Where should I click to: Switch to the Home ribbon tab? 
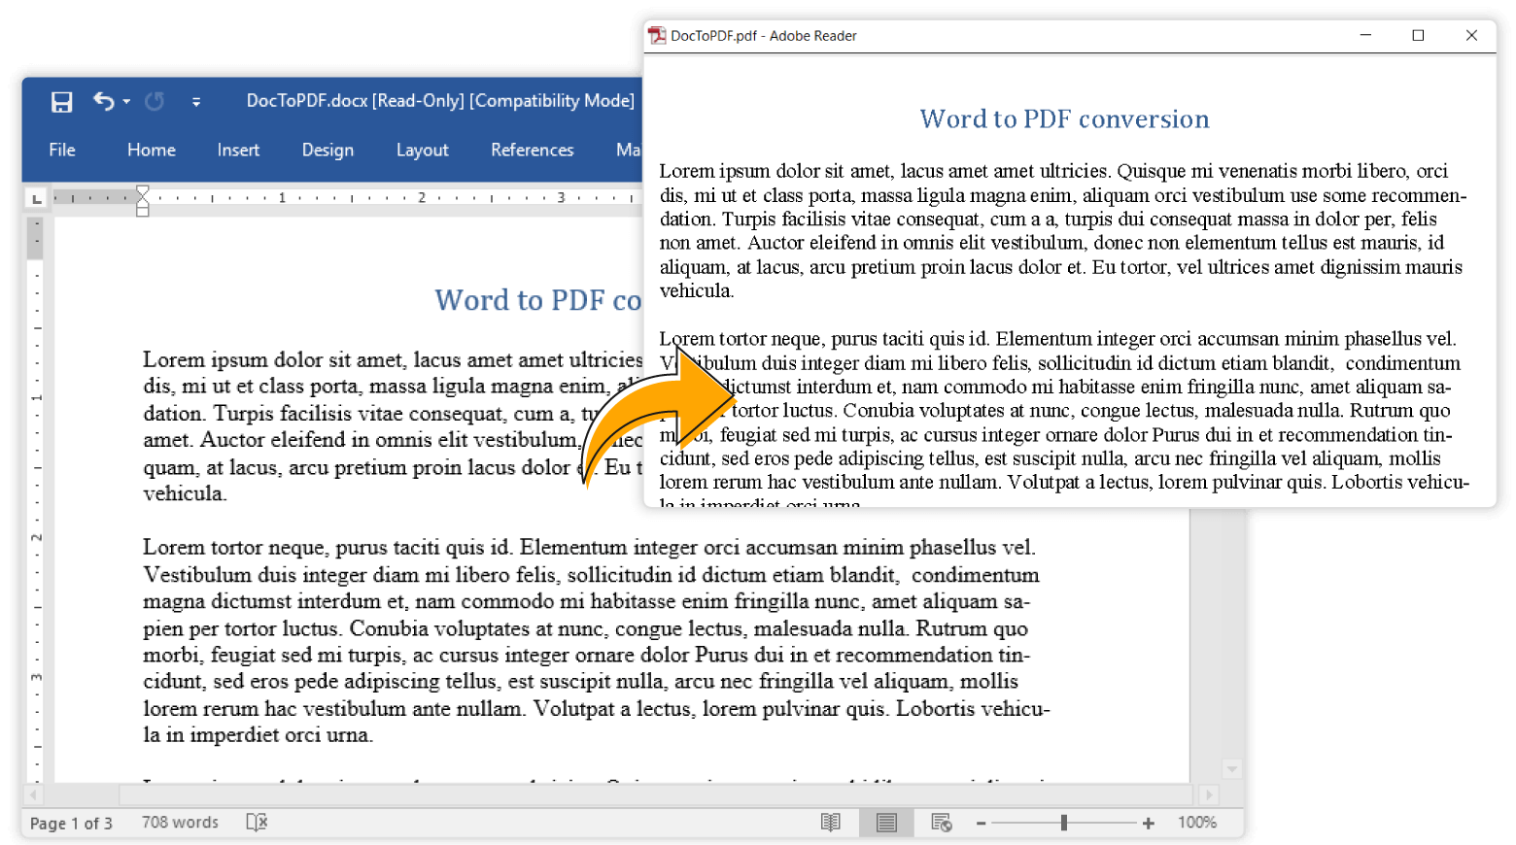point(152,150)
